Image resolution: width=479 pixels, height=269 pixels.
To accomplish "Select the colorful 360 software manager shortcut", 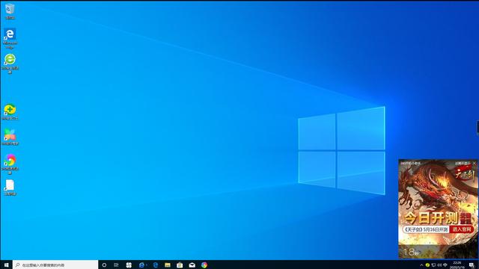I will click(x=10, y=137).
